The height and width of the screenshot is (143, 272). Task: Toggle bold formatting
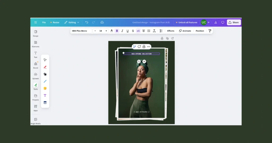tap(117, 31)
